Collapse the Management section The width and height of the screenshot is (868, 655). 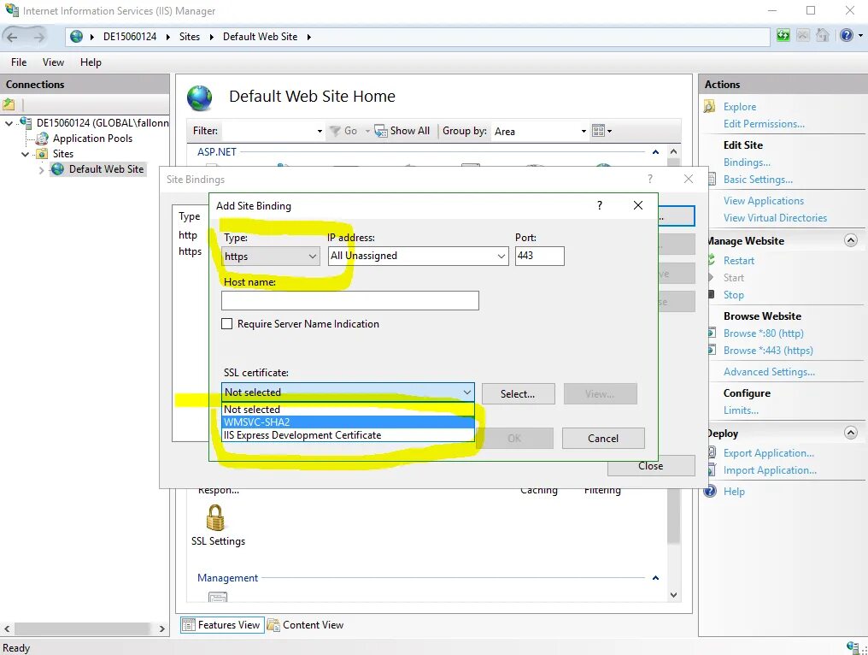pos(655,578)
